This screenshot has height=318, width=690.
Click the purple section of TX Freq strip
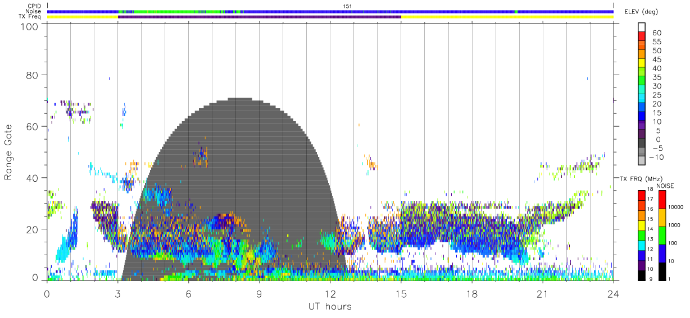[x=260, y=17]
